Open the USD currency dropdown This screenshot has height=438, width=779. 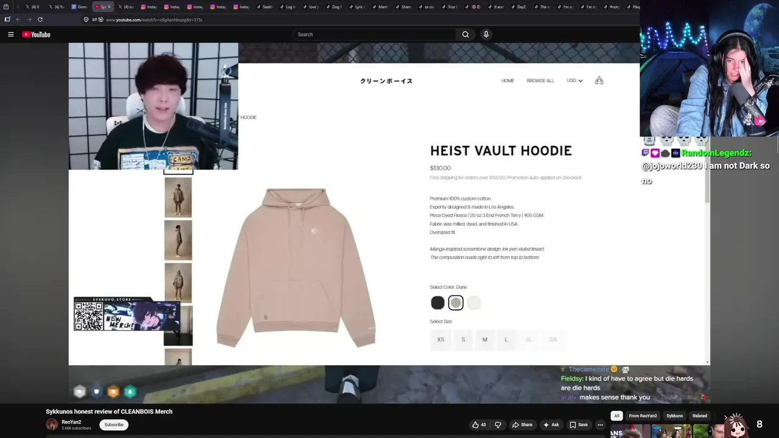(x=575, y=81)
